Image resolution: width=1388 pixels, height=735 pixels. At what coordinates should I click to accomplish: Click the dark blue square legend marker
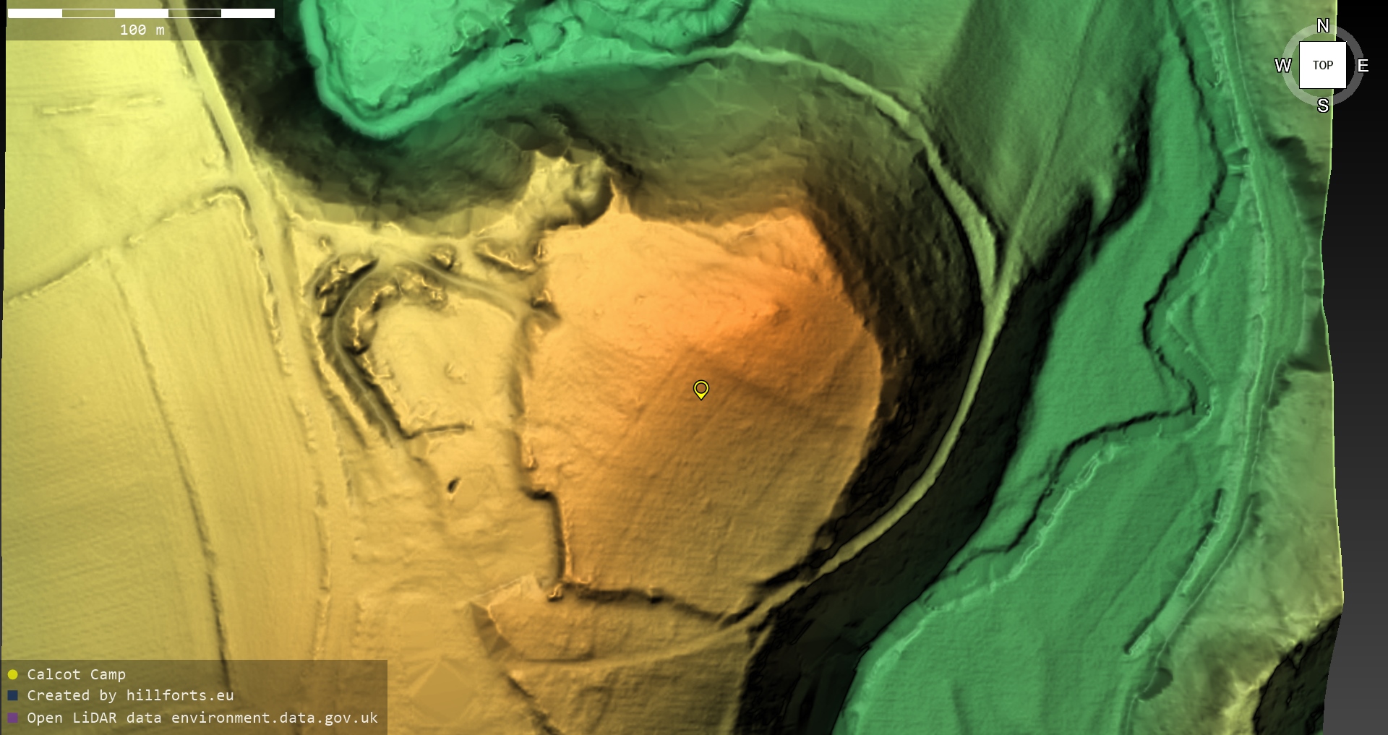click(12, 695)
